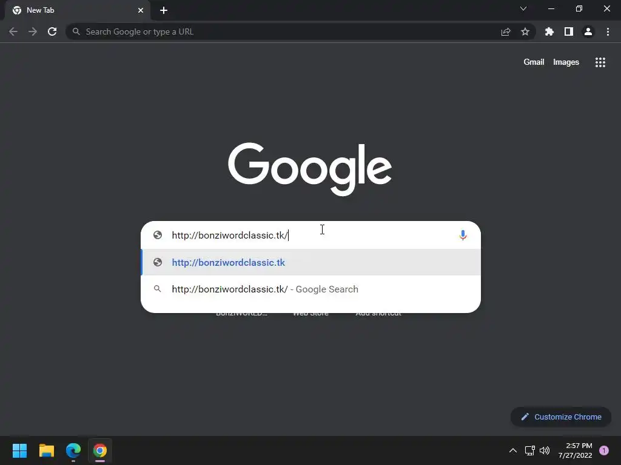Select http://bonziwordclassic.tk URL suggestion

311,262
